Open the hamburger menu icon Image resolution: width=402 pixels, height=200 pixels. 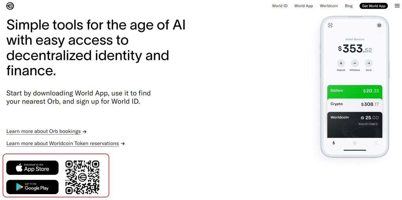pyautogui.click(x=397, y=6)
